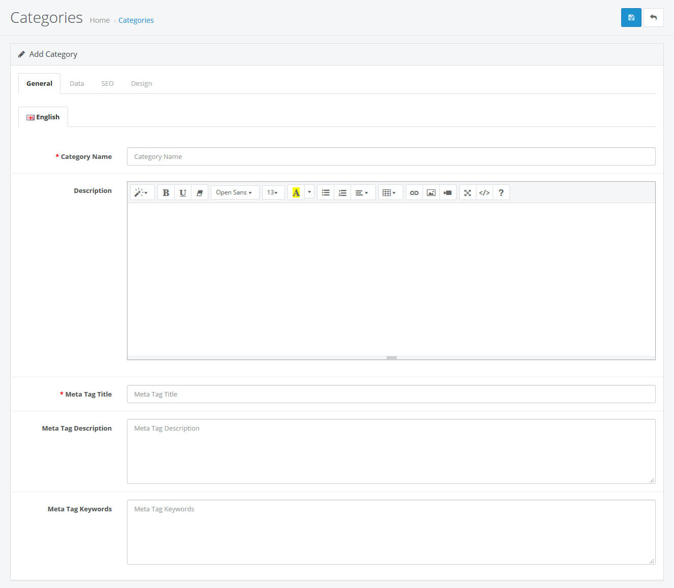Image resolution: width=674 pixels, height=588 pixels.
Task: Open the editor help question mark
Action: coord(501,193)
